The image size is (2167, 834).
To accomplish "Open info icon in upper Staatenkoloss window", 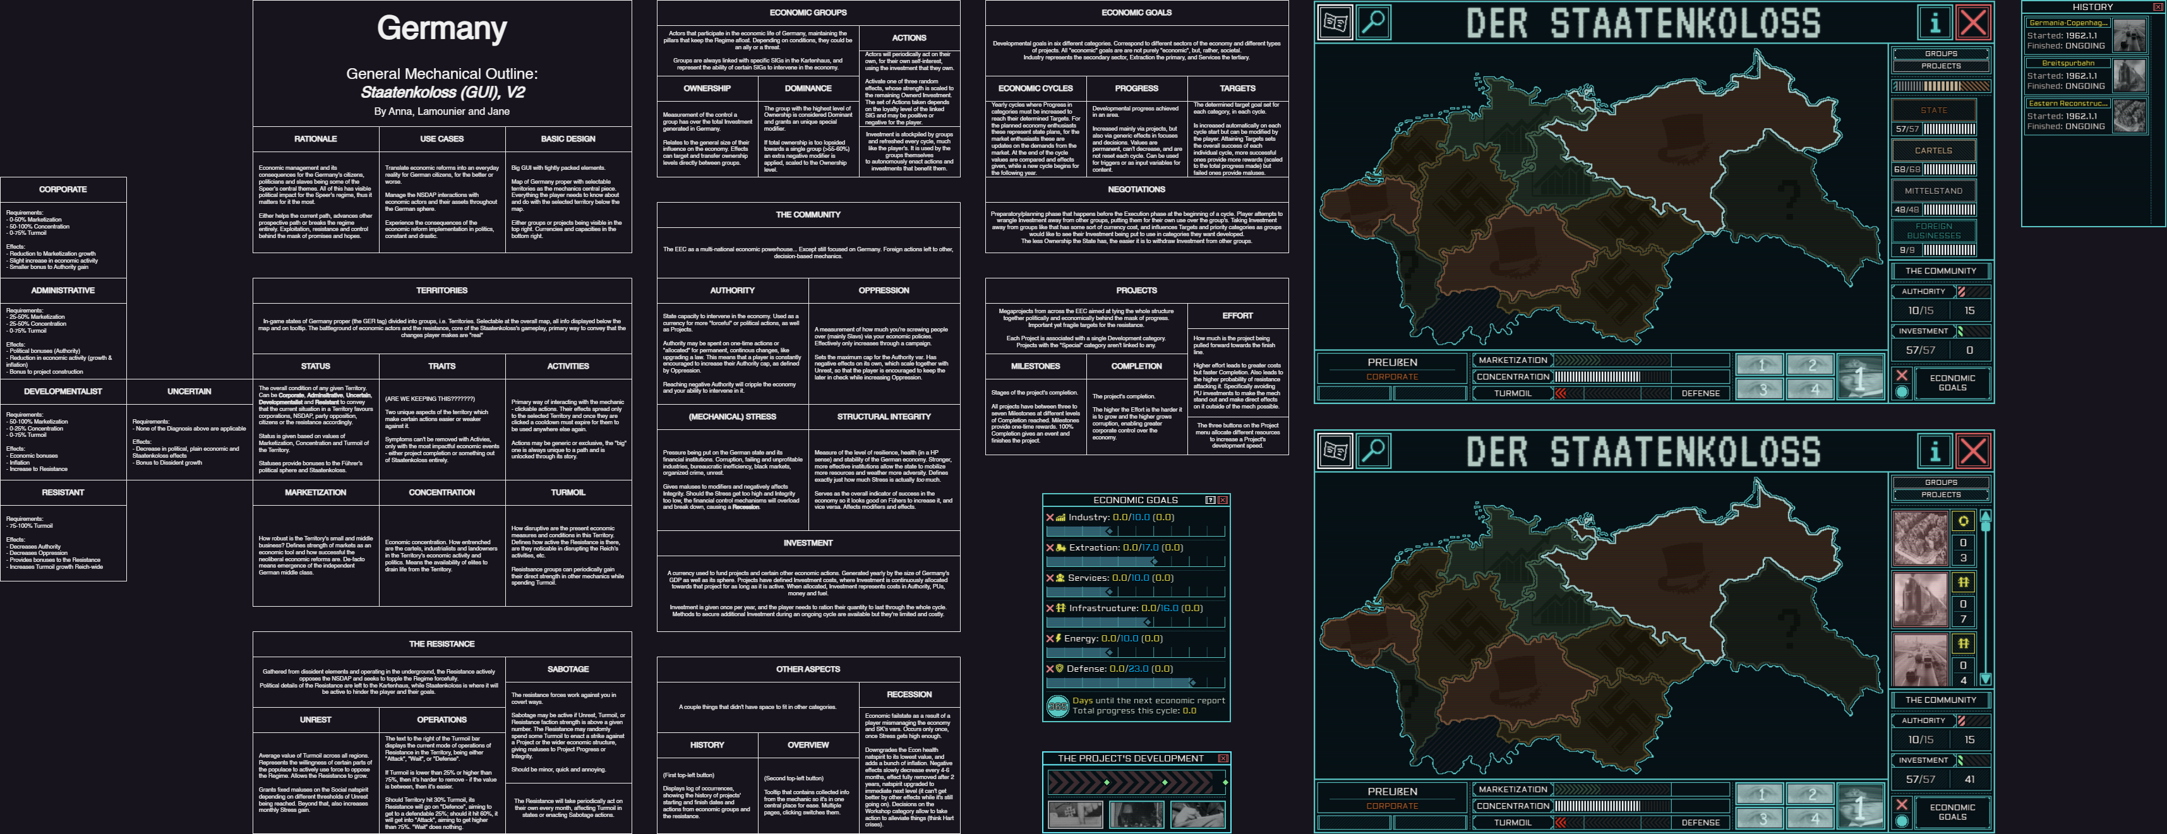I will [1934, 23].
